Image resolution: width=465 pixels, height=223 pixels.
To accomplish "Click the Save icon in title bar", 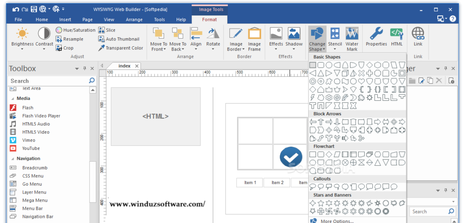I will [34, 9].
